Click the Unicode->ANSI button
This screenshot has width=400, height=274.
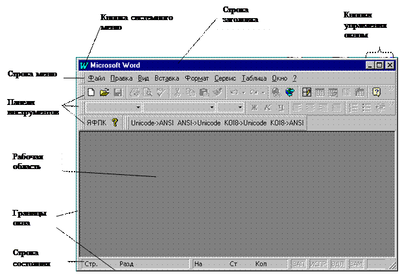click(152, 123)
